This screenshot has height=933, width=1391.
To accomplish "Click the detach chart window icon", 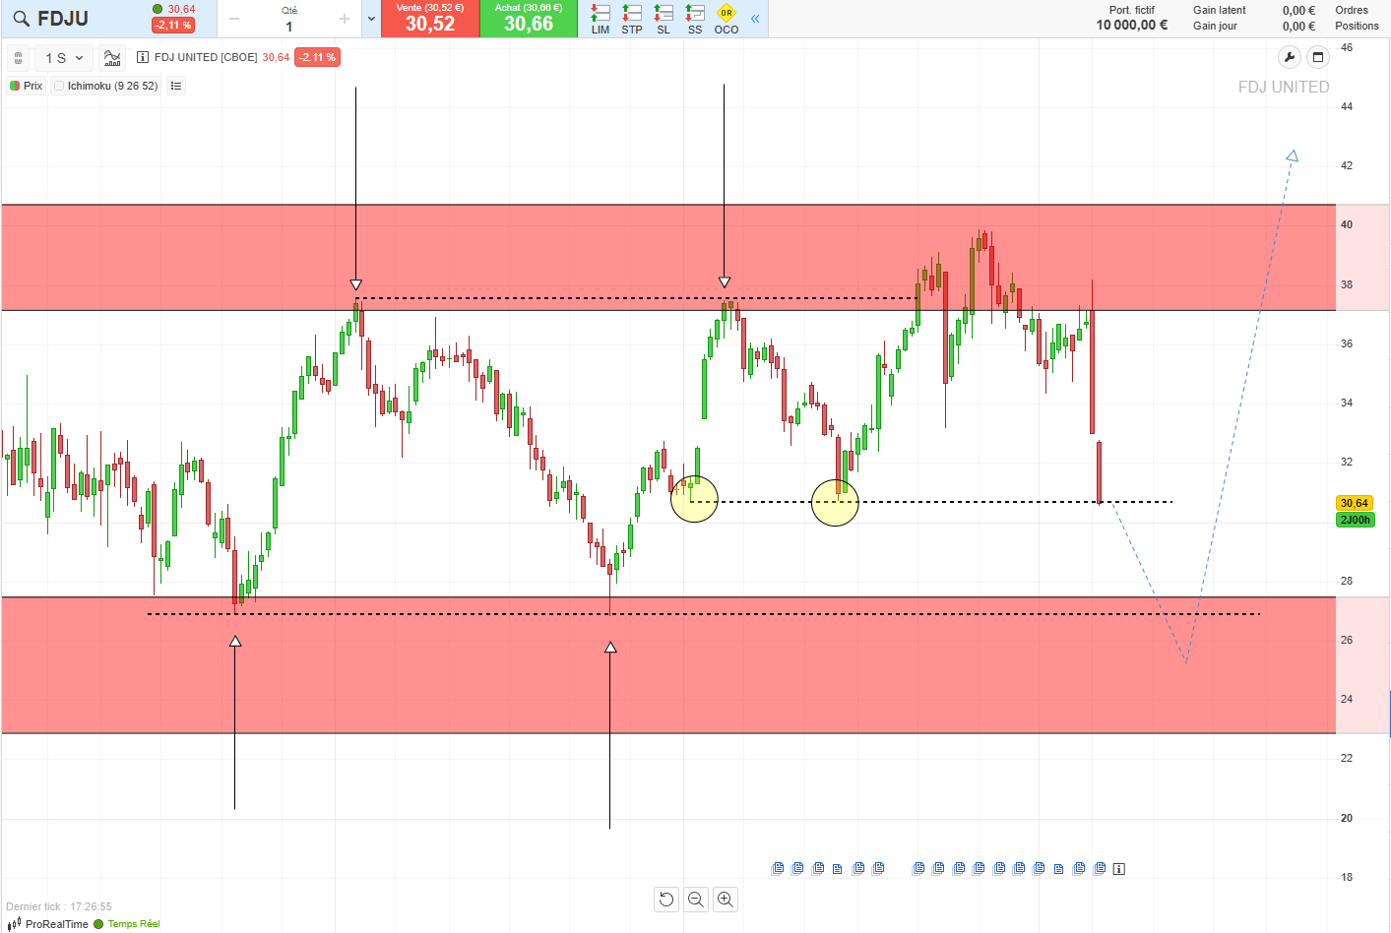I will click(x=1318, y=57).
